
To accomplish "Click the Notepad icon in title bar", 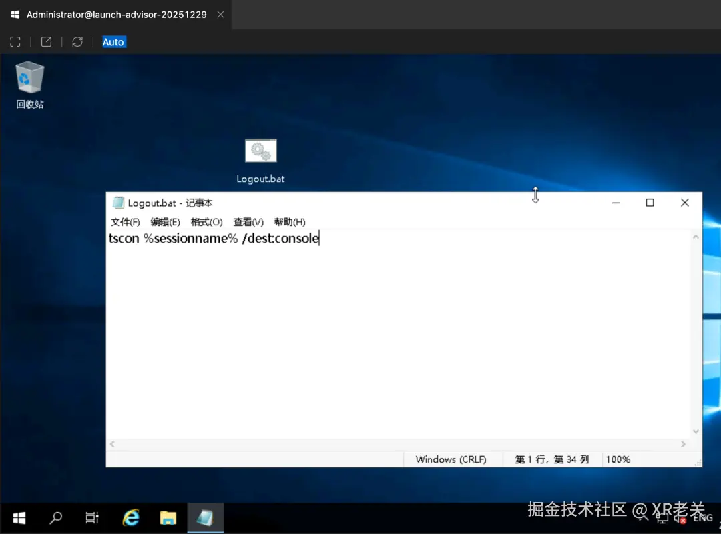I will (x=118, y=203).
